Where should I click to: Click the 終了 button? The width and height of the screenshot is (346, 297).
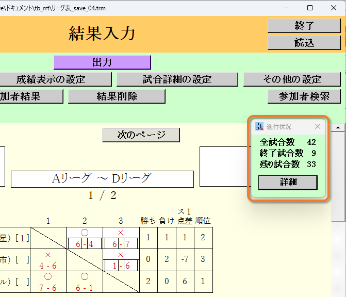pos(304,26)
